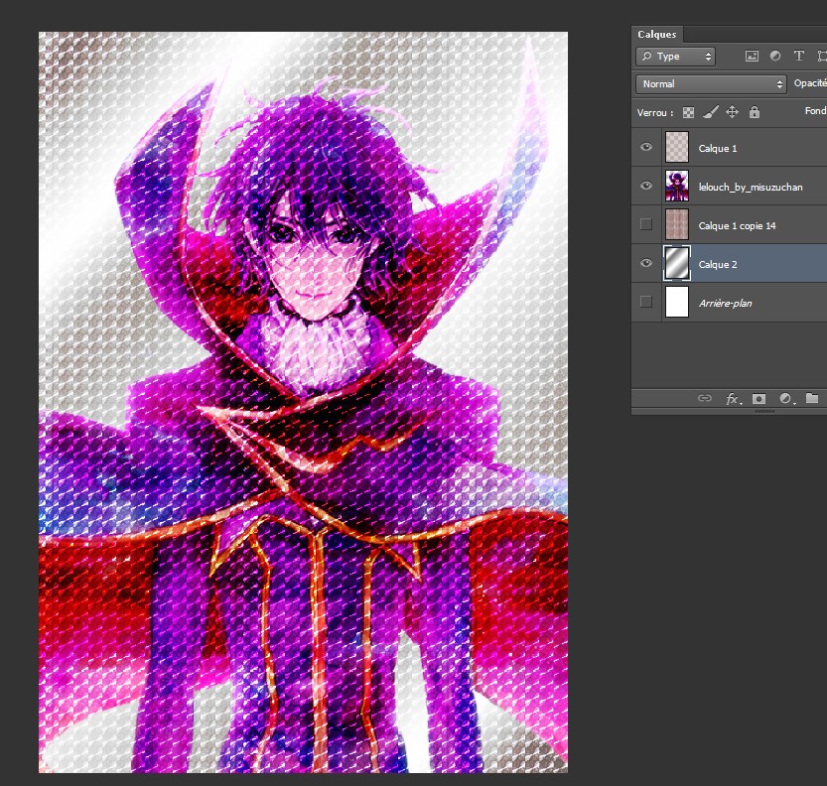
Task: Click the Arrière-plan white thumbnail
Action: (677, 302)
